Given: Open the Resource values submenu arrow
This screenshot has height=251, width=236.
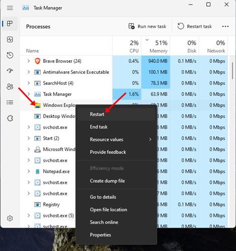Looking at the screenshot, I should (x=150, y=139).
